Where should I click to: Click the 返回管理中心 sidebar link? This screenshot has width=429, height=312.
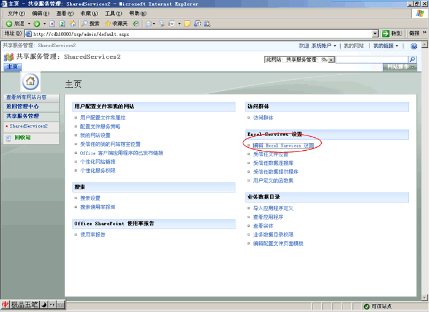tap(23, 107)
